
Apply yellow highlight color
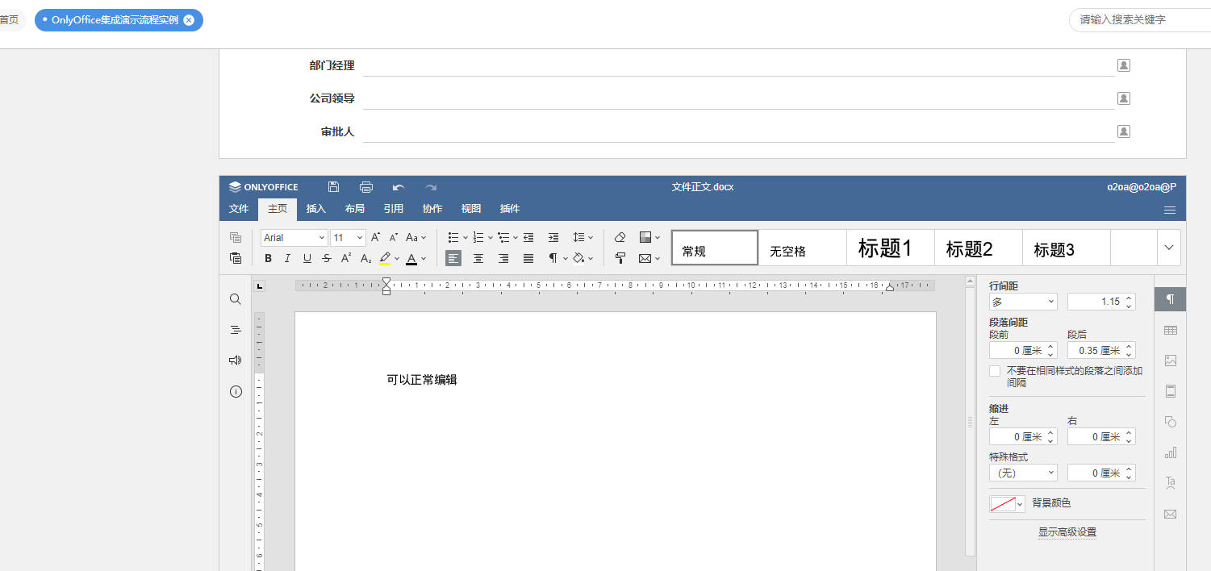385,258
